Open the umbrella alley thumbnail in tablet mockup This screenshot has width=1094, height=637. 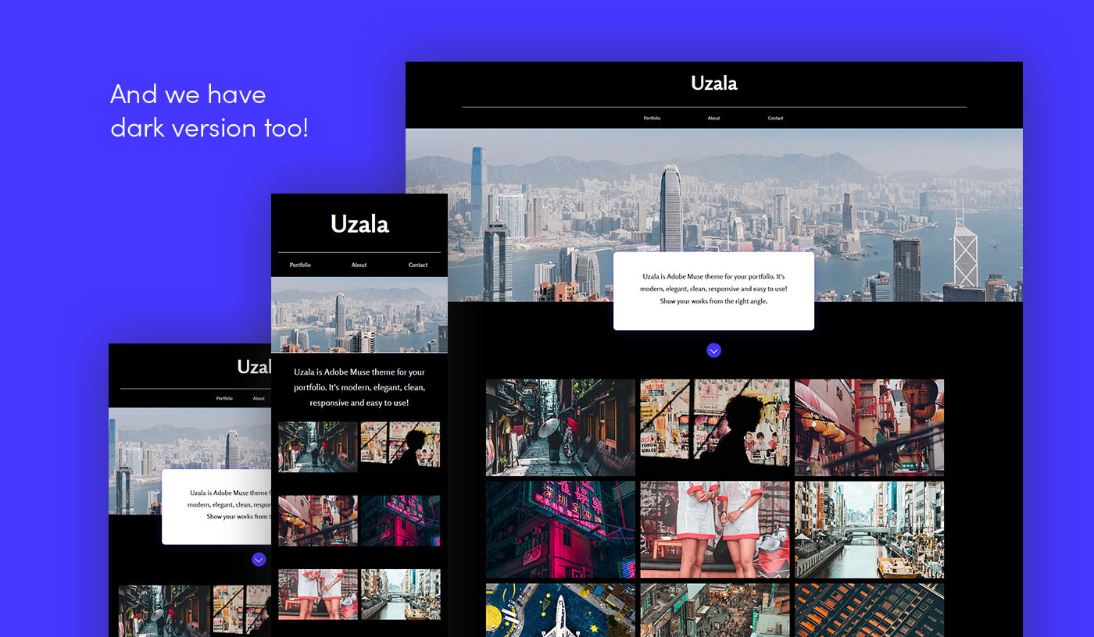click(164, 611)
